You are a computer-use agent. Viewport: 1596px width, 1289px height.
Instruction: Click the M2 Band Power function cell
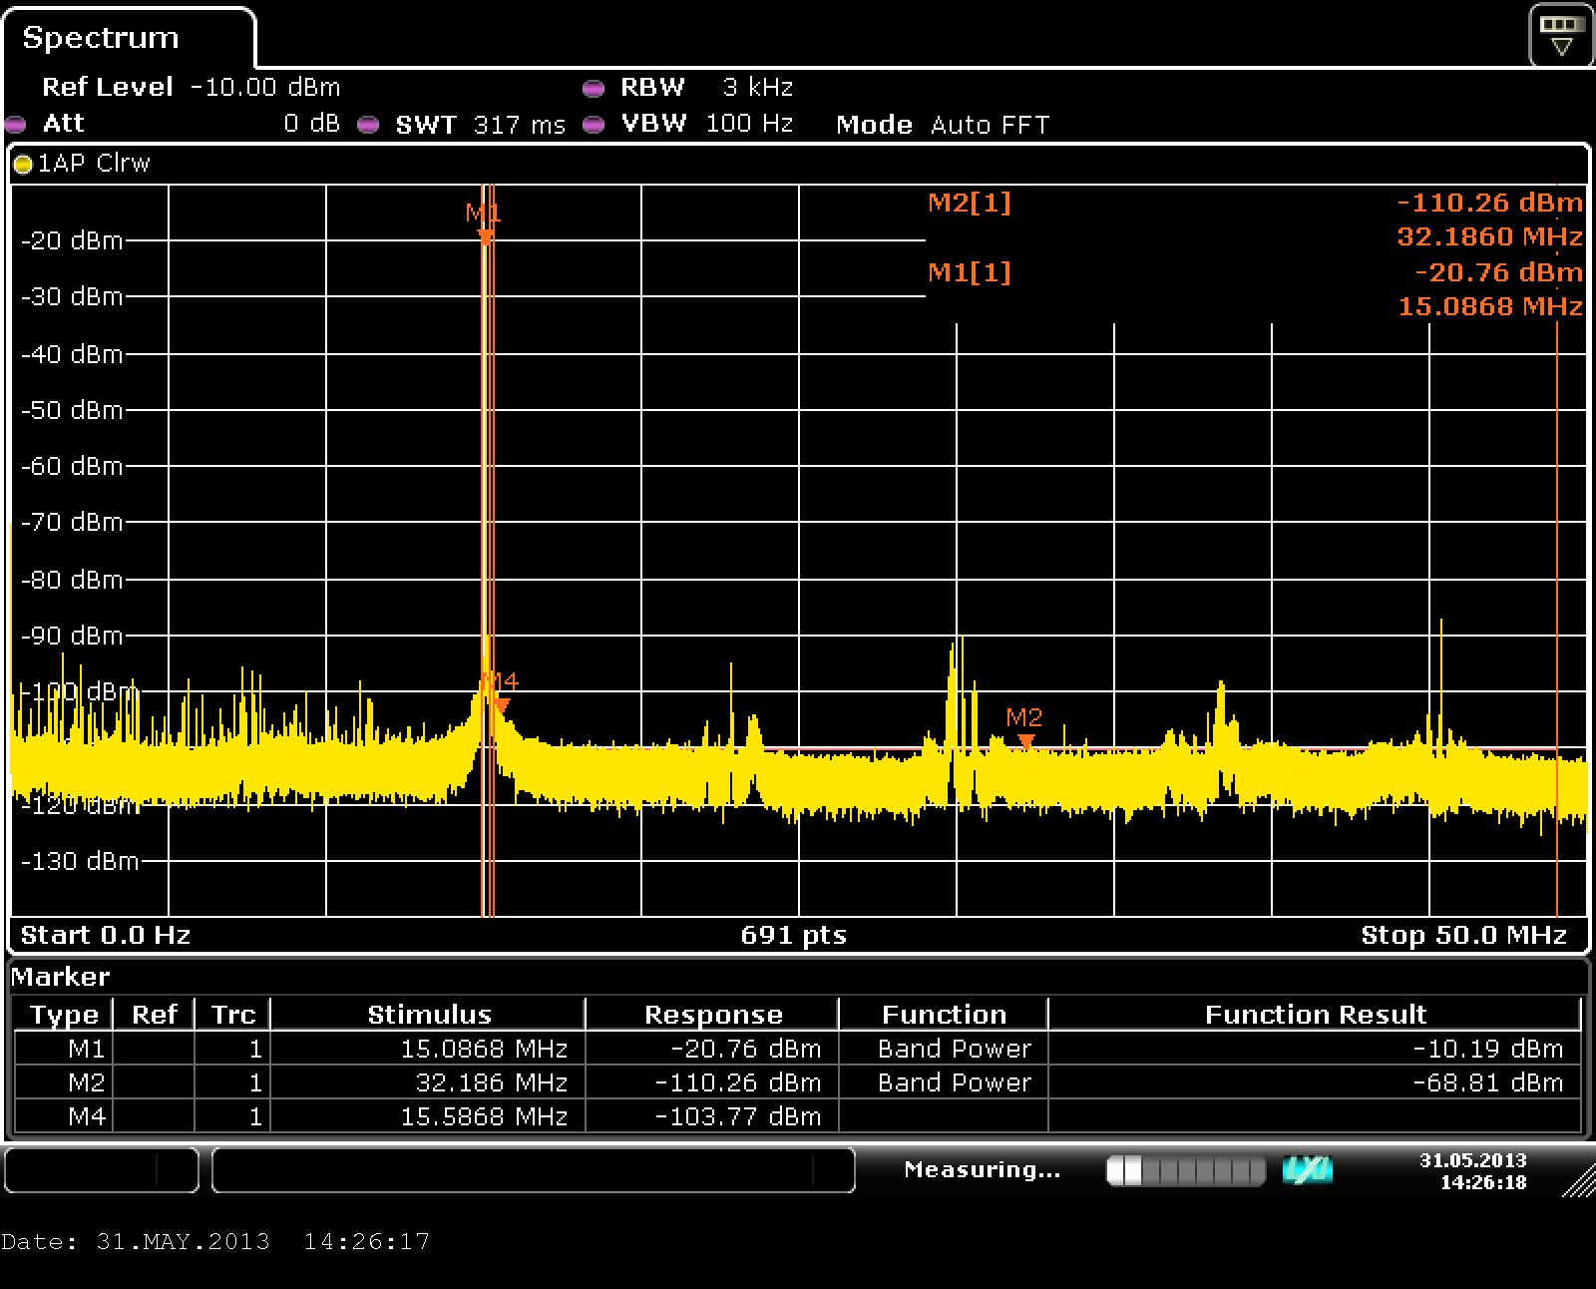tap(954, 1082)
